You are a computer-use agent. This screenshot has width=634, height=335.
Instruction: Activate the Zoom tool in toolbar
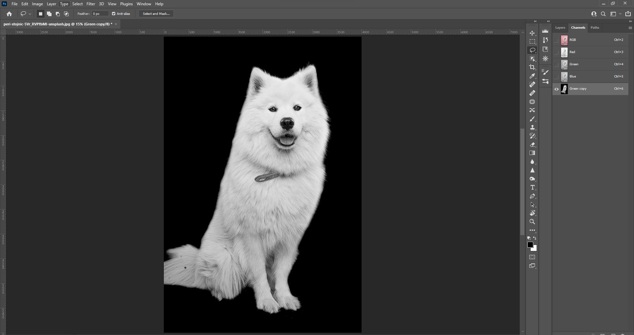(532, 222)
